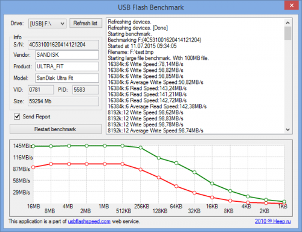The height and width of the screenshot is (232, 302).
Task: Click the log scrollbar down arrow
Action: coord(288,130)
